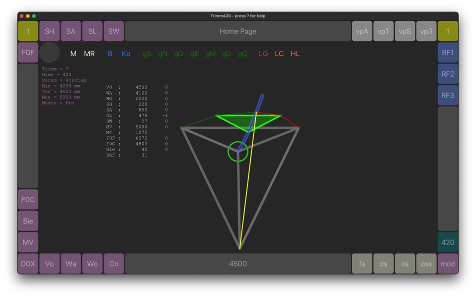Select the MV parameter button
The width and height of the screenshot is (476, 297).
coord(28,242)
